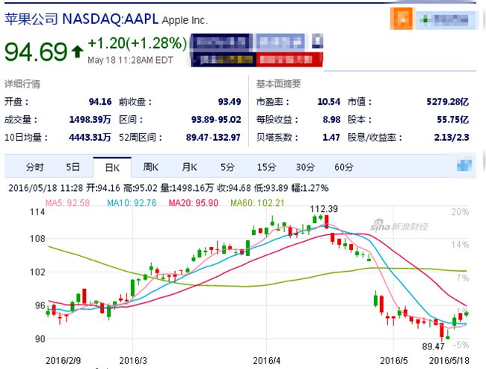Open the 月K monthly chart tab

point(189,166)
